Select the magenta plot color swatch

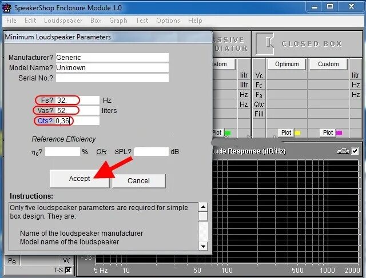(339, 133)
